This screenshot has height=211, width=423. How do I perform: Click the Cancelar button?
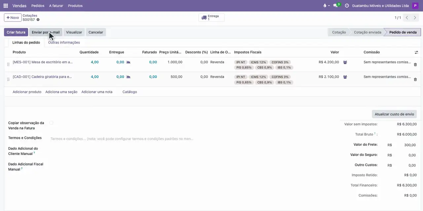pos(96,32)
